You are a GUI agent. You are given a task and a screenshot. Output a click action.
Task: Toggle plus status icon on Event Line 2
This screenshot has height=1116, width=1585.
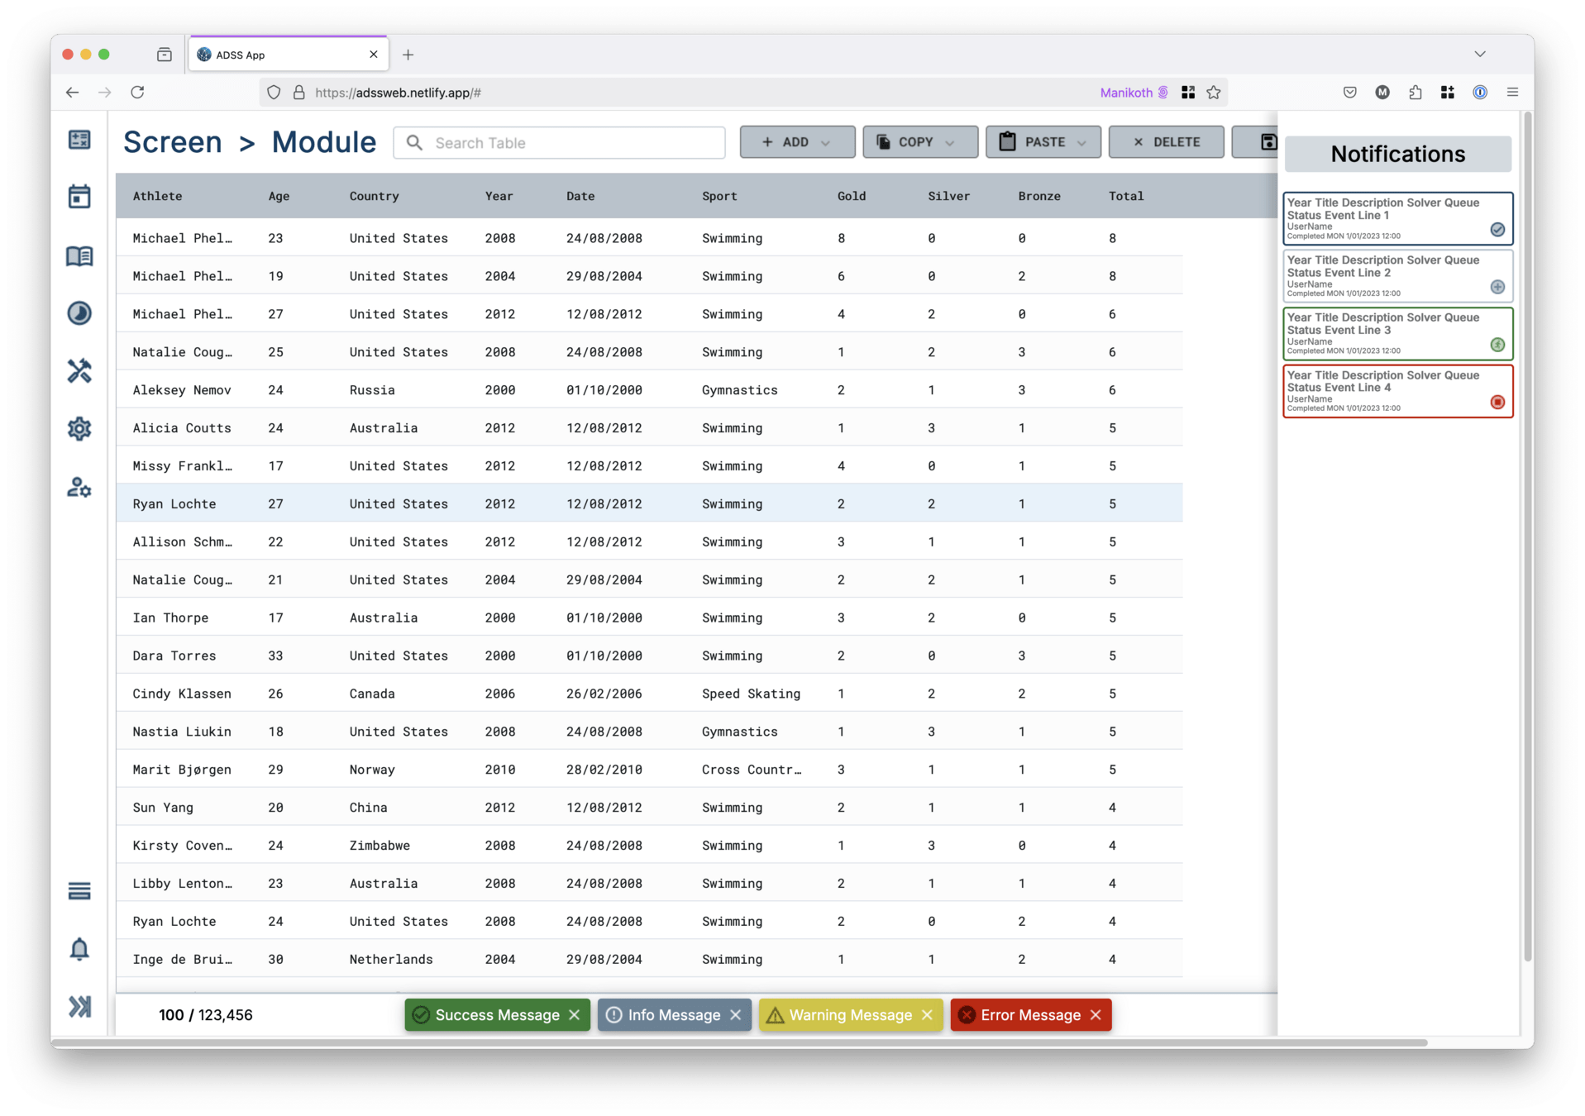tap(1497, 287)
